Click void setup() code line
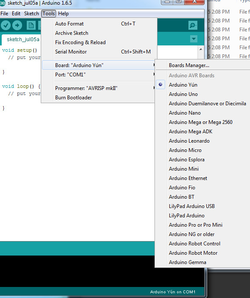This screenshot has height=298, width=250. pyautogui.click(x=20, y=50)
